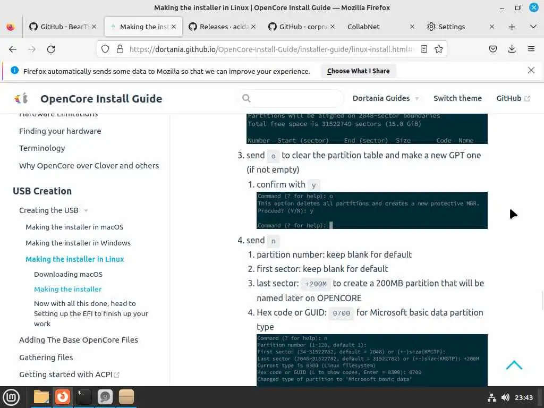Jump to Making the installer subsection
This screenshot has width=544, height=408.
(67, 289)
